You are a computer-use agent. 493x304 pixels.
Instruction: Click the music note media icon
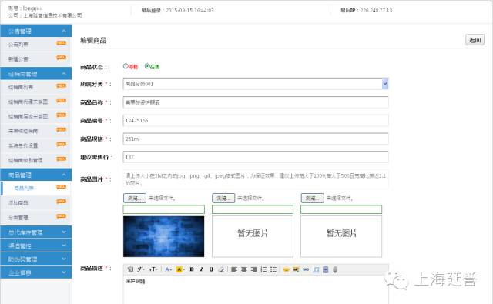point(316,269)
